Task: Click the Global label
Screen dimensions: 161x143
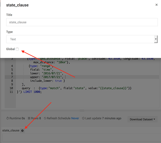Action: pos(11,49)
